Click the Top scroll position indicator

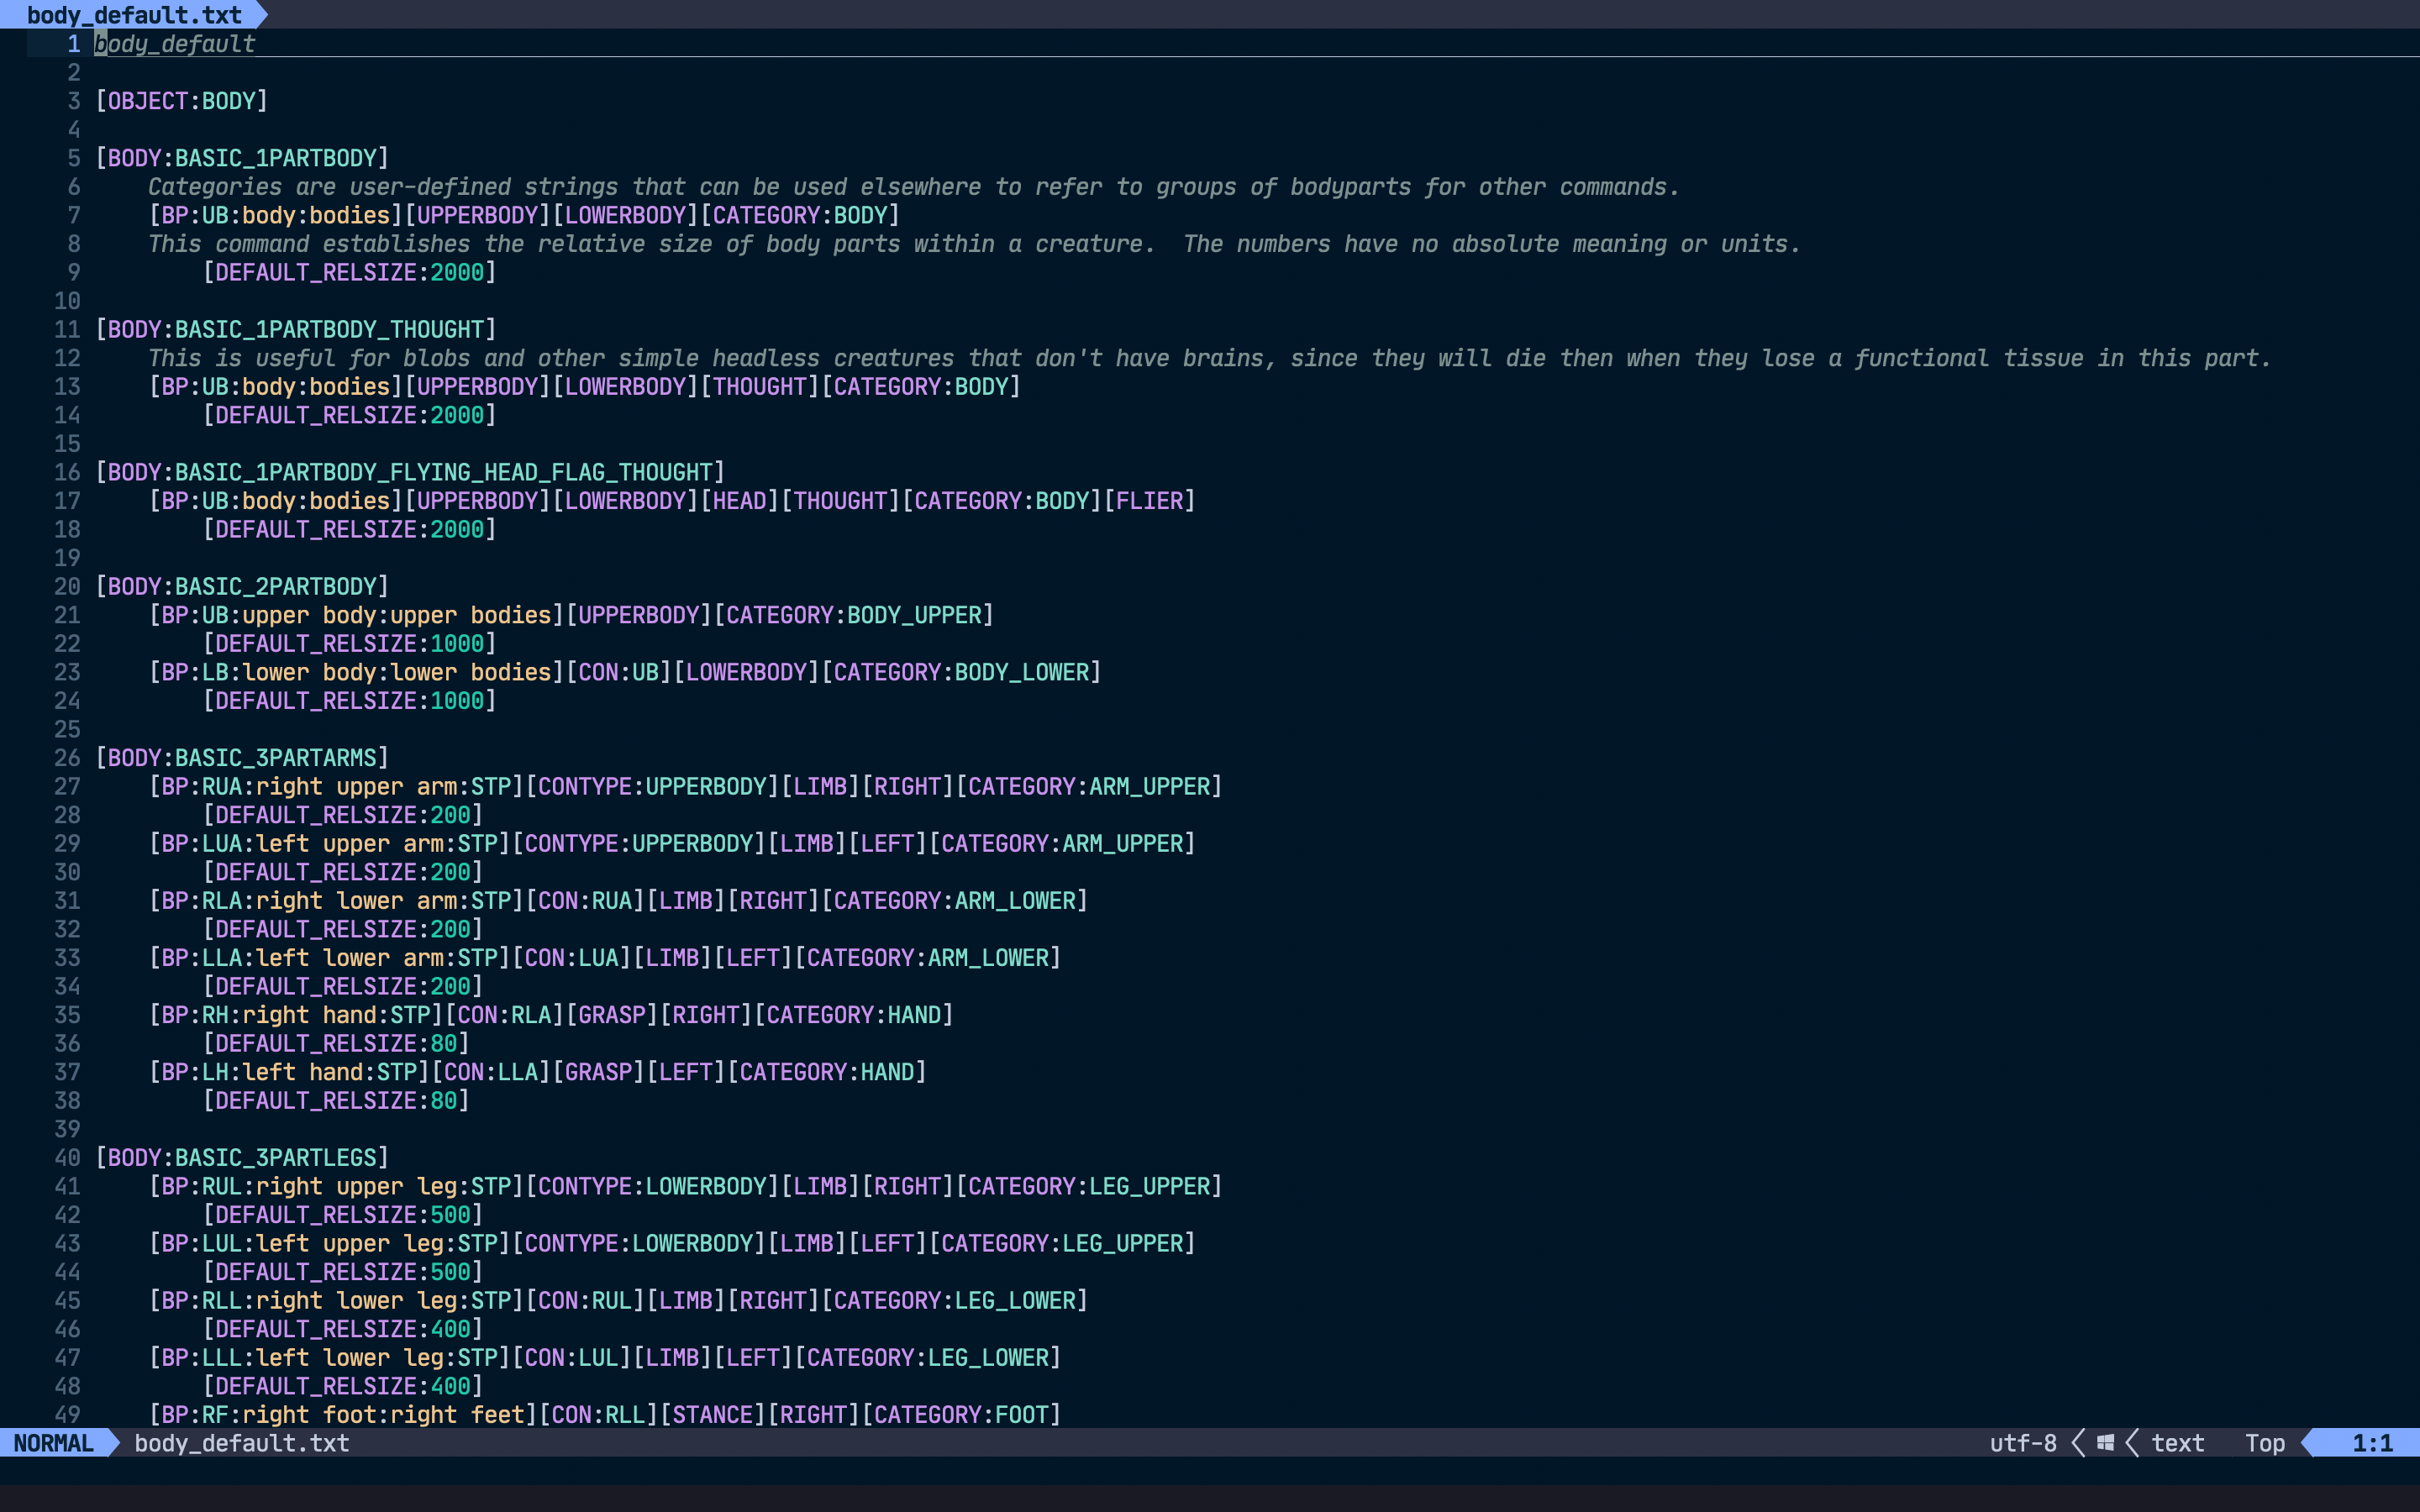[2265, 1443]
